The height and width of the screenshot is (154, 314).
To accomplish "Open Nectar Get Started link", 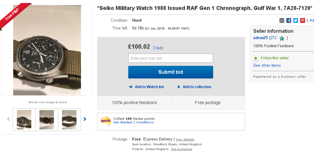I will click(123, 122).
